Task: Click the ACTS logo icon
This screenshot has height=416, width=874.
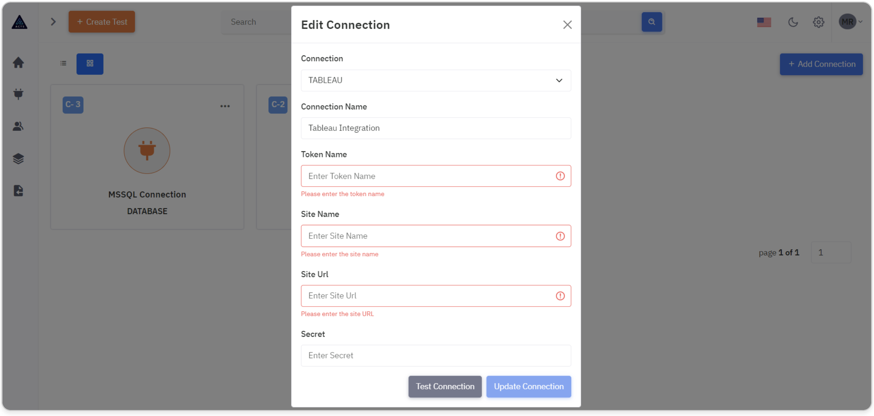Action: (x=19, y=22)
